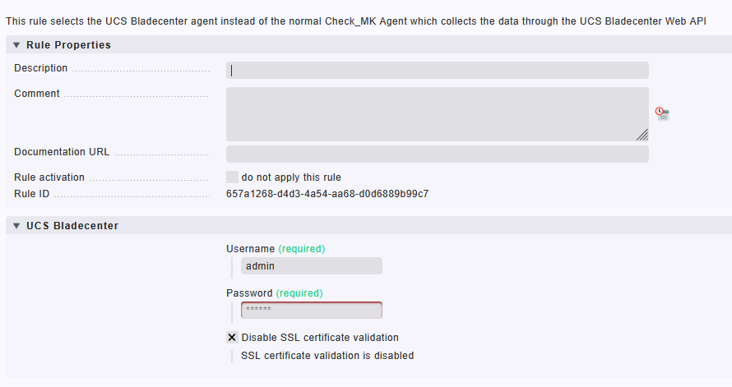Uncheck the Disable SSL certificate validation box

coord(232,337)
